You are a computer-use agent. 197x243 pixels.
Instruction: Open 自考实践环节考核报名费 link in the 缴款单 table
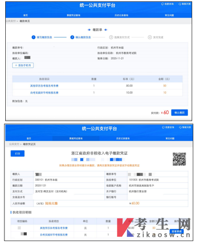pos(44,93)
